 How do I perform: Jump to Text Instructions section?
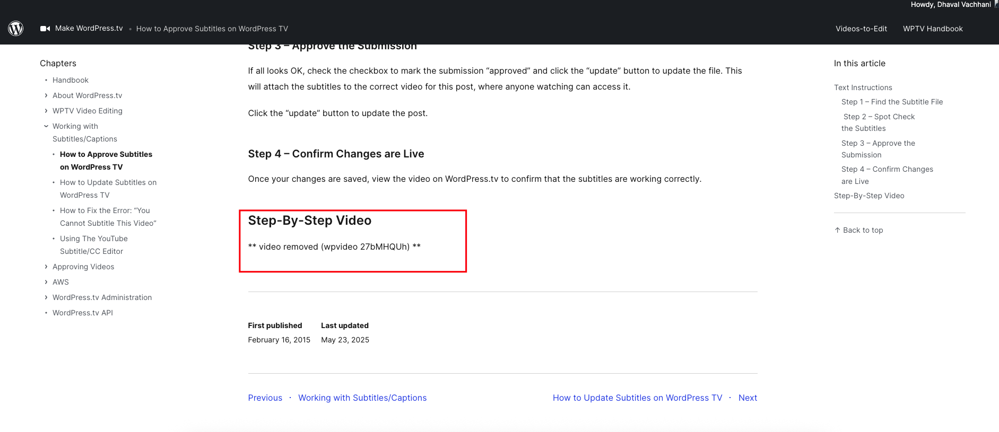coord(863,87)
